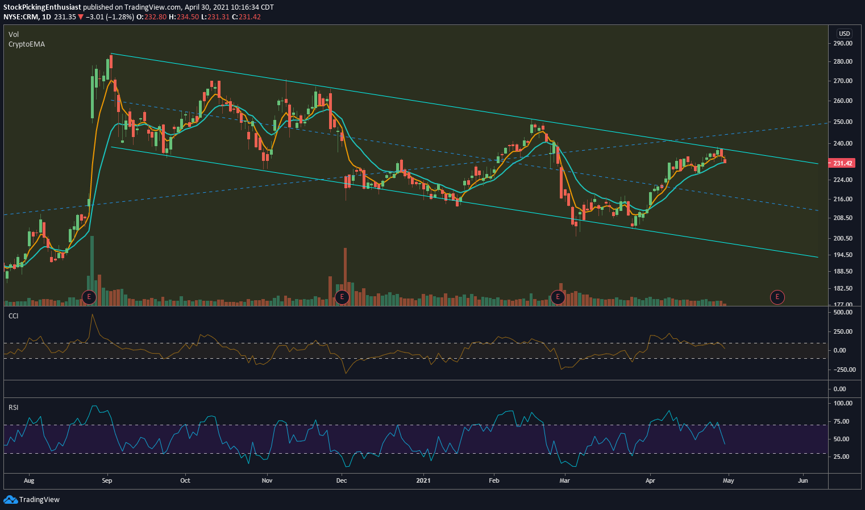865x510 pixels.
Task: Click the 182.50 price axis label
Action: pyautogui.click(x=843, y=288)
